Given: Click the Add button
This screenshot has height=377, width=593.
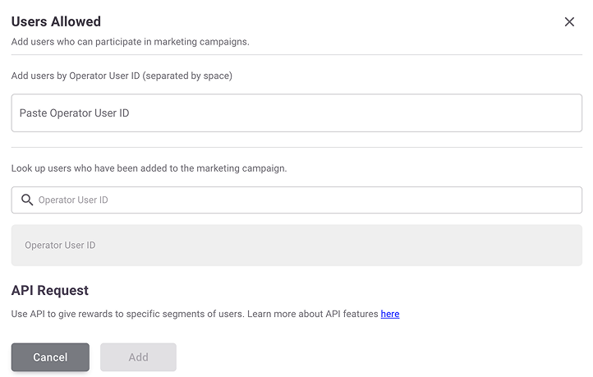Looking at the screenshot, I should (x=138, y=357).
